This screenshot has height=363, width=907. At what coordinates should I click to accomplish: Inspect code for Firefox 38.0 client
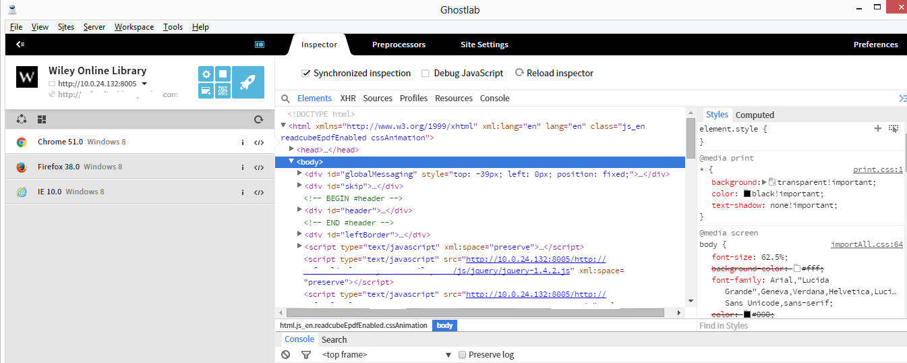[259, 167]
